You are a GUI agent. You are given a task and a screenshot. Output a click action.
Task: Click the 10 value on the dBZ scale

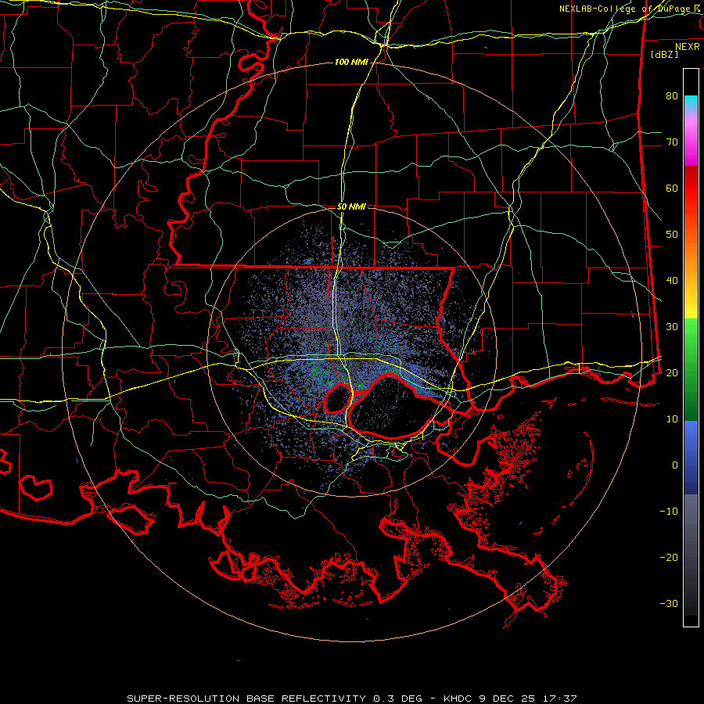[x=672, y=419]
